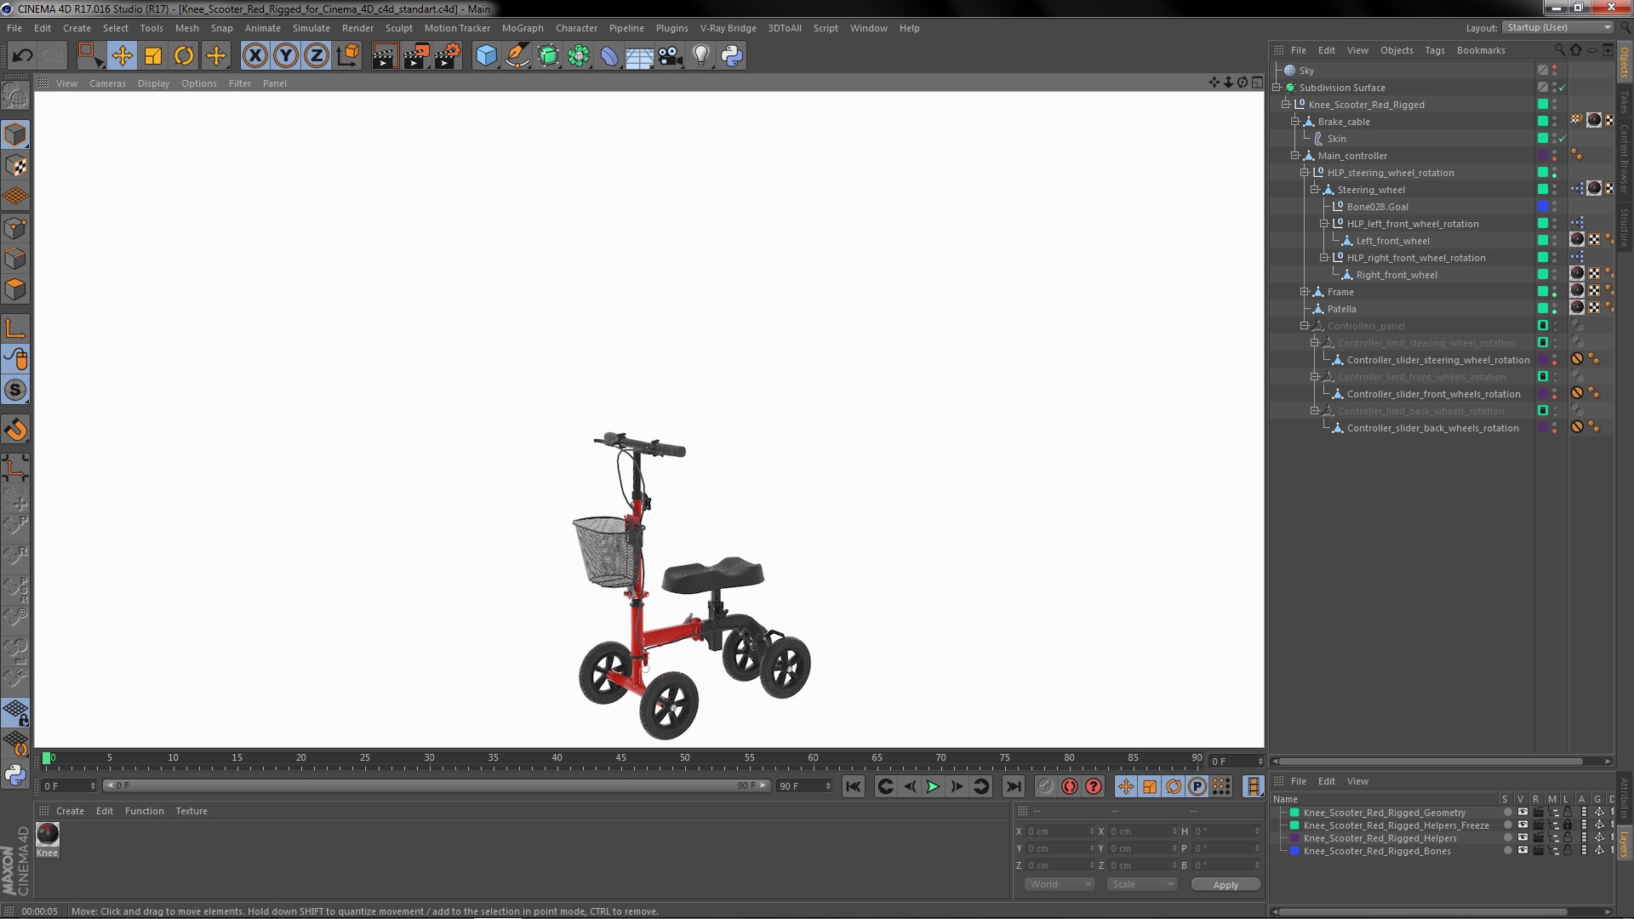Screen dimensions: 1634x919
Task: Add a Light object
Action: (700, 56)
